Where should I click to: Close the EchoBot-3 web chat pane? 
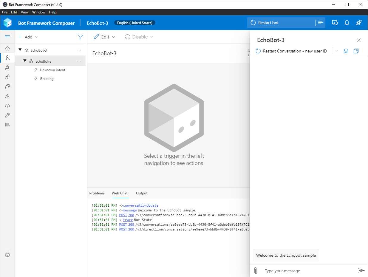359,40
